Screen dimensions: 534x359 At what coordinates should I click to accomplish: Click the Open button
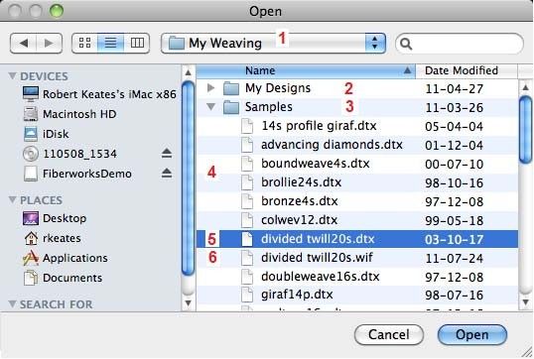472,334
